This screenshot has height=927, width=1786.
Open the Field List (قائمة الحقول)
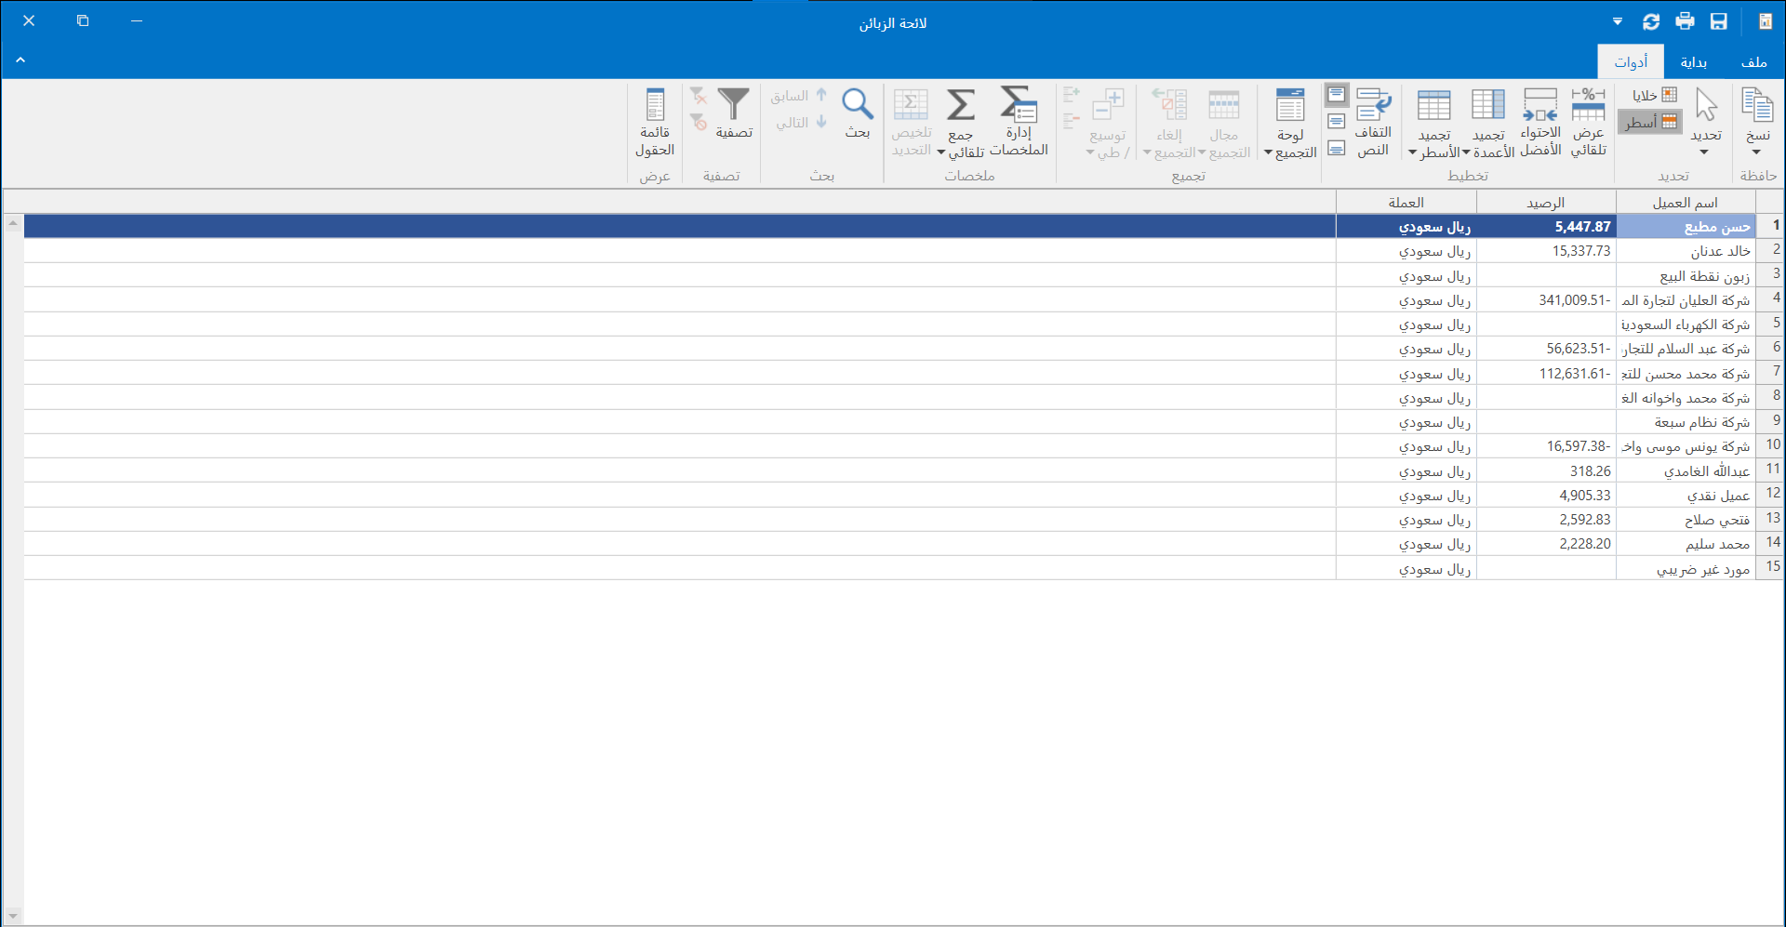click(x=655, y=105)
